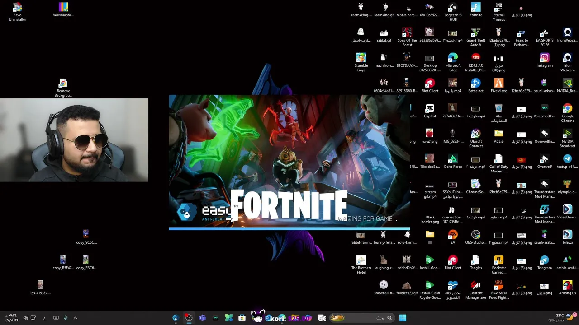Open the Rockstar Games launcher shortcut
Screen dimensions: 579x325
499,265
